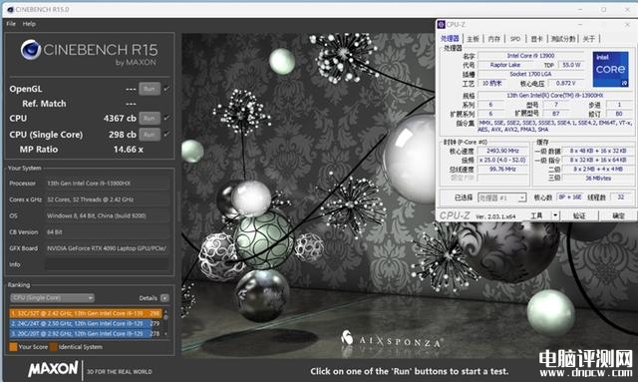This screenshot has width=638, height=382.
Task: Click the Intel Core i9 badge in CPU-Z
Action: [610, 69]
